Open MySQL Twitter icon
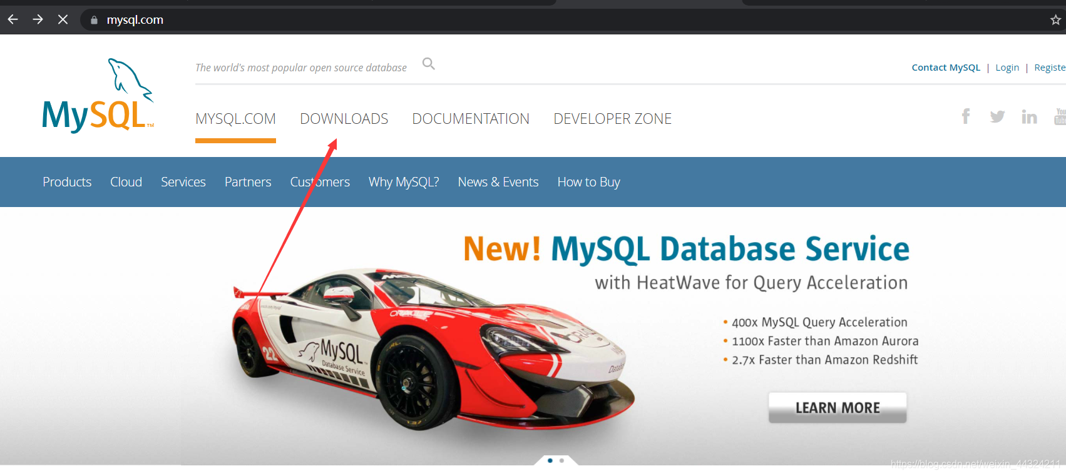1066x476 pixels. (x=997, y=116)
